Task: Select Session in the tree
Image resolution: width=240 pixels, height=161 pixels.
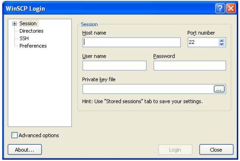Action: pos(28,24)
